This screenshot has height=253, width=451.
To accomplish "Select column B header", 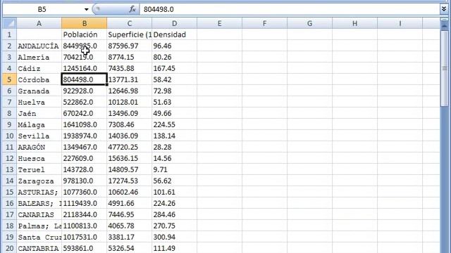I will [85, 23].
